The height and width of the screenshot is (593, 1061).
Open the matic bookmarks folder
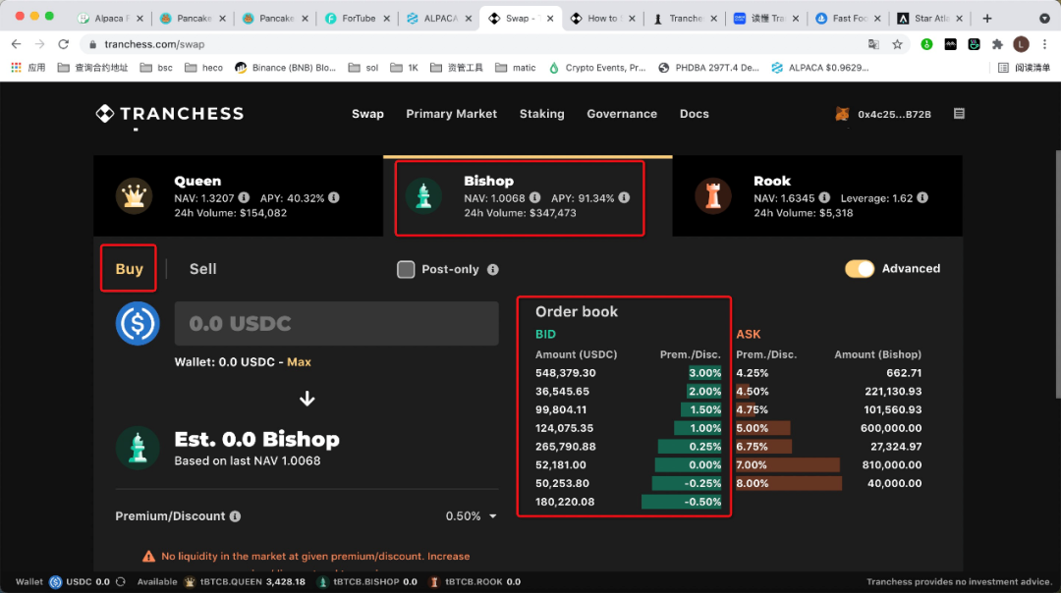pos(516,68)
